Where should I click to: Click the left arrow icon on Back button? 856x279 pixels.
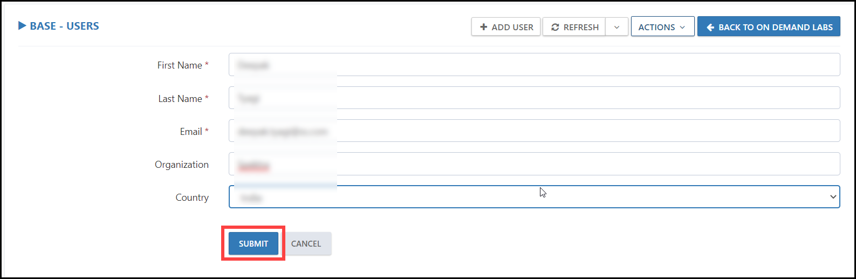(x=710, y=27)
